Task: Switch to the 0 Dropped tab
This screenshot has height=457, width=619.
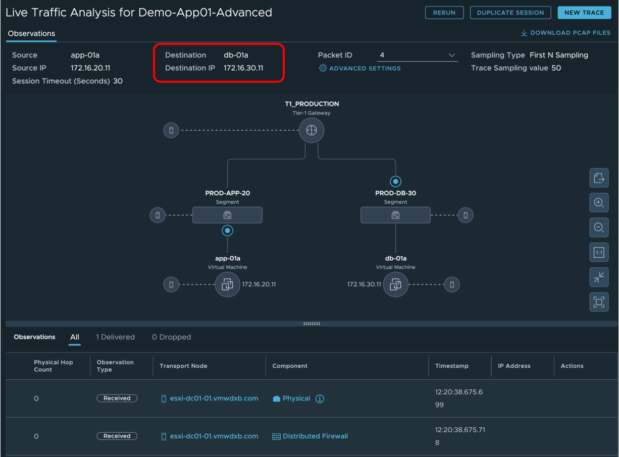Action: tap(171, 337)
